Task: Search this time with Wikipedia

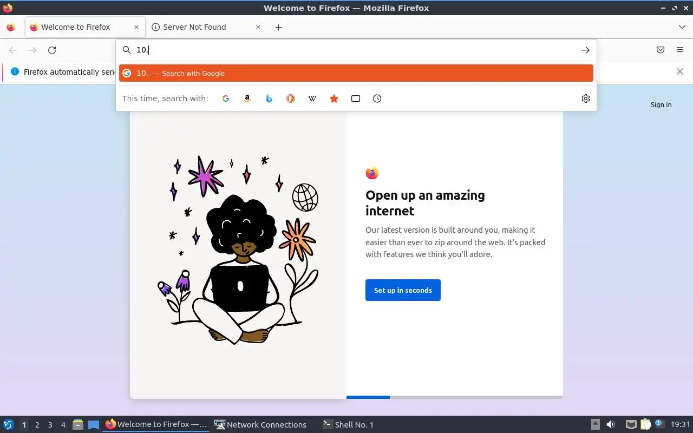Action: [312, 99]
